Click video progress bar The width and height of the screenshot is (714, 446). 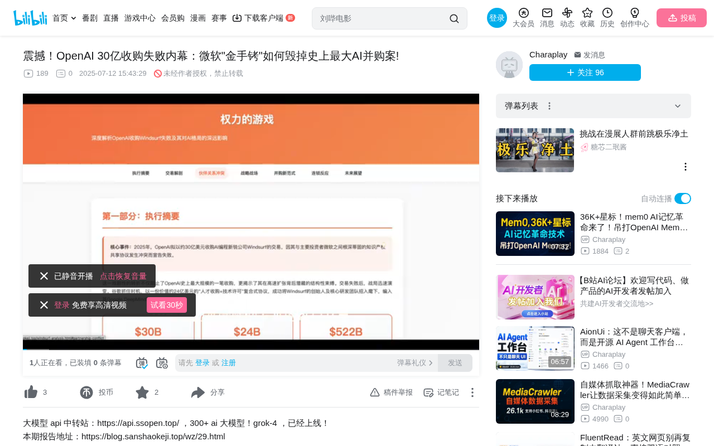[x=251, y=350]
